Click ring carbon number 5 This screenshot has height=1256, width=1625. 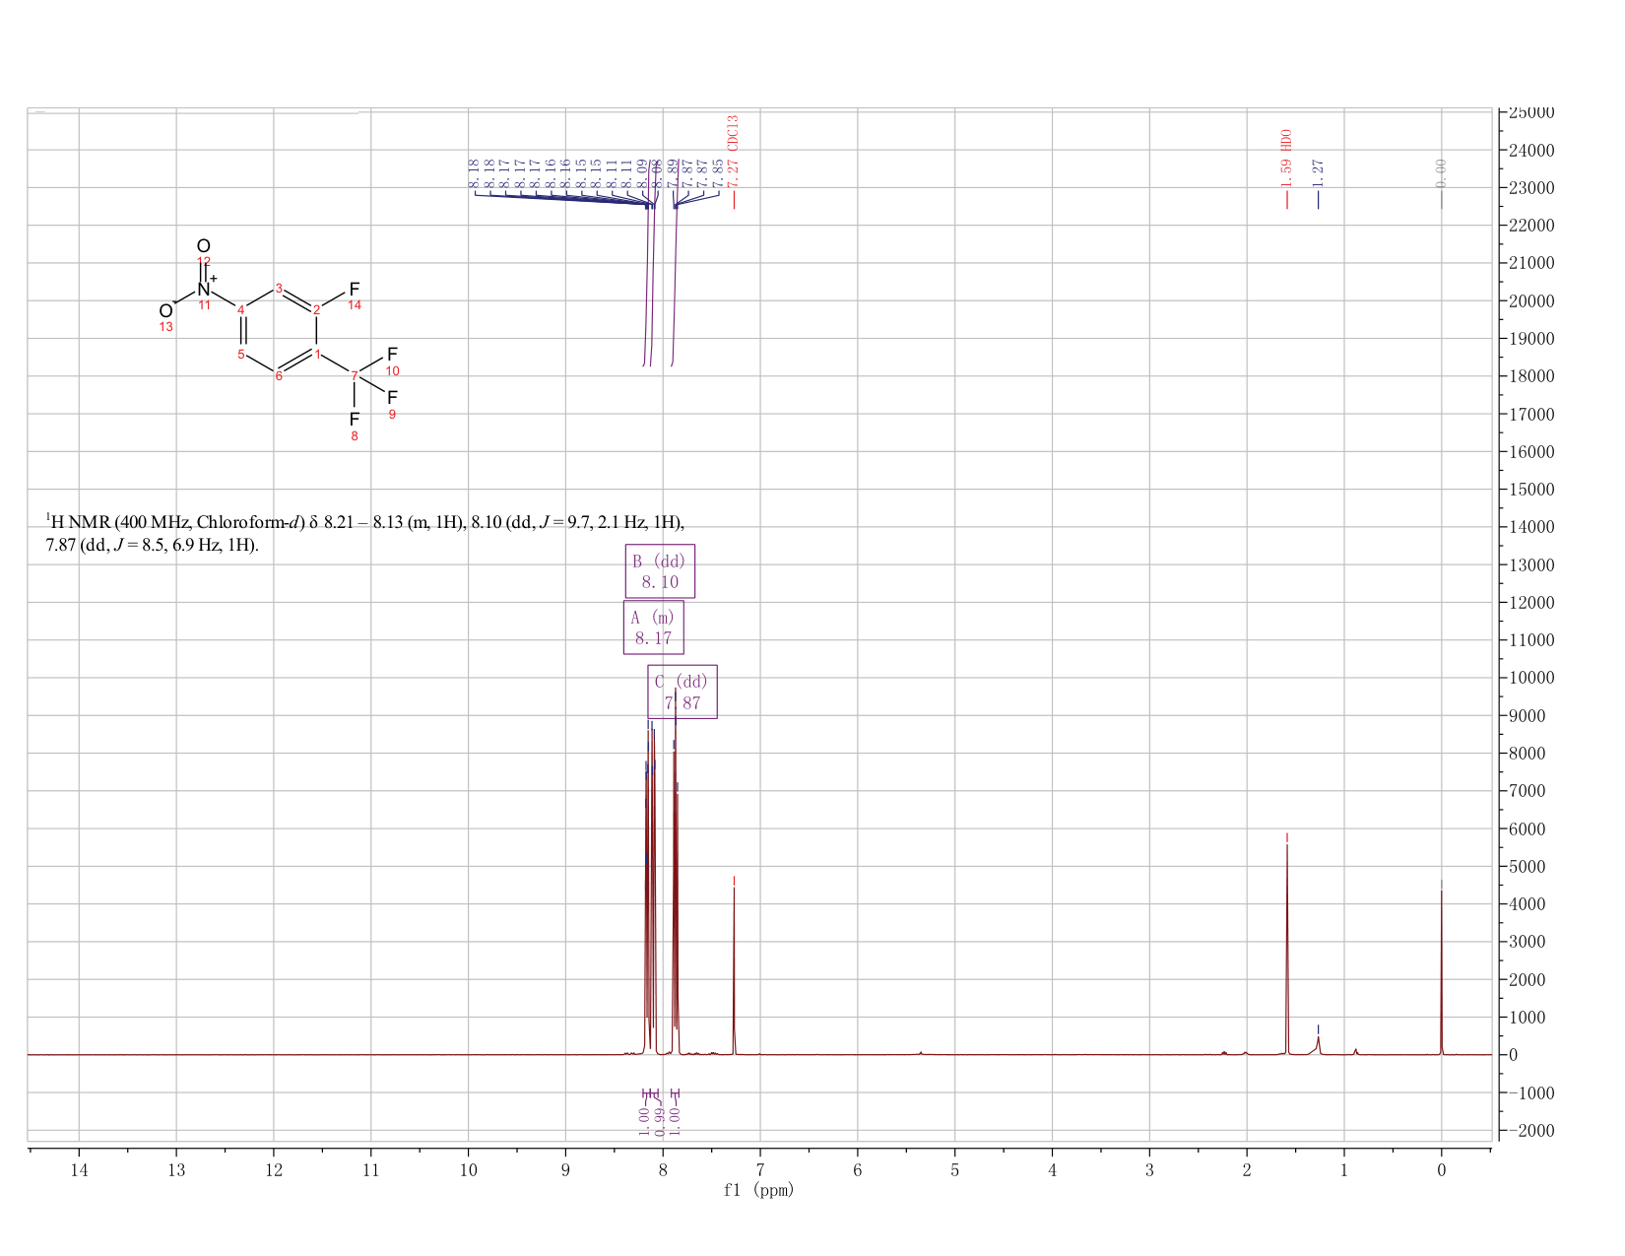tap(241, 354)
